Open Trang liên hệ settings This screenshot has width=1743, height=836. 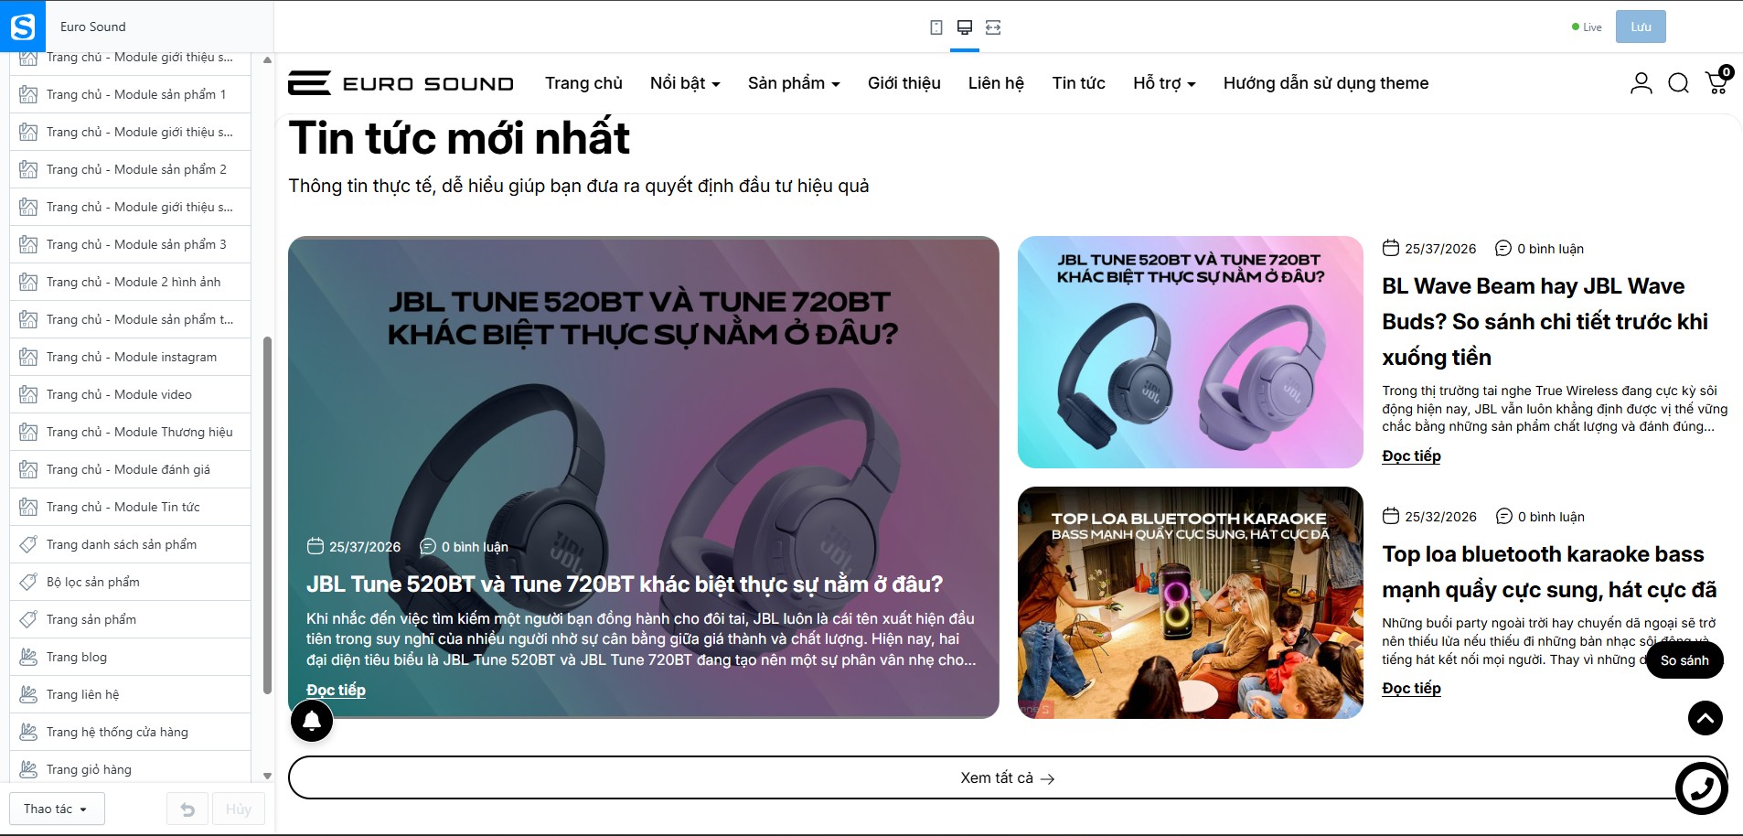point(130,694)
